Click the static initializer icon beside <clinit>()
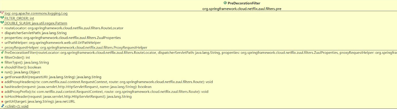This screenshot has height=109, width=397. [x=2, y=106]
